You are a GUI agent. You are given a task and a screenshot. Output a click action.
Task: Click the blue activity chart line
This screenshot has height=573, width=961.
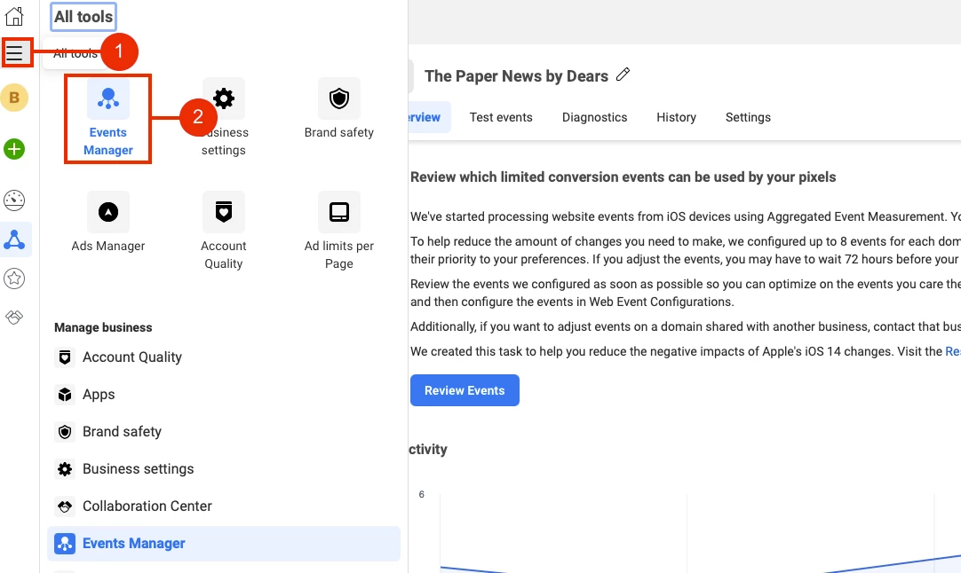[894, 562]
